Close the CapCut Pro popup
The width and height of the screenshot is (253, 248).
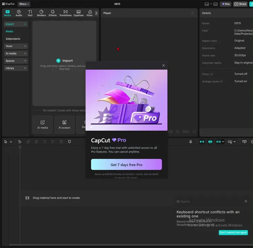pyautogui.click(x=164, y=65)
